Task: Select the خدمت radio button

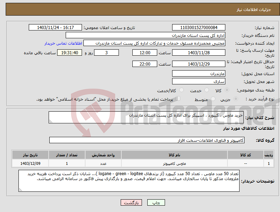Action: coord(207,90)
